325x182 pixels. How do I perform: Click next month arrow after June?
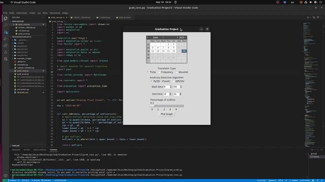coord(163,37)
